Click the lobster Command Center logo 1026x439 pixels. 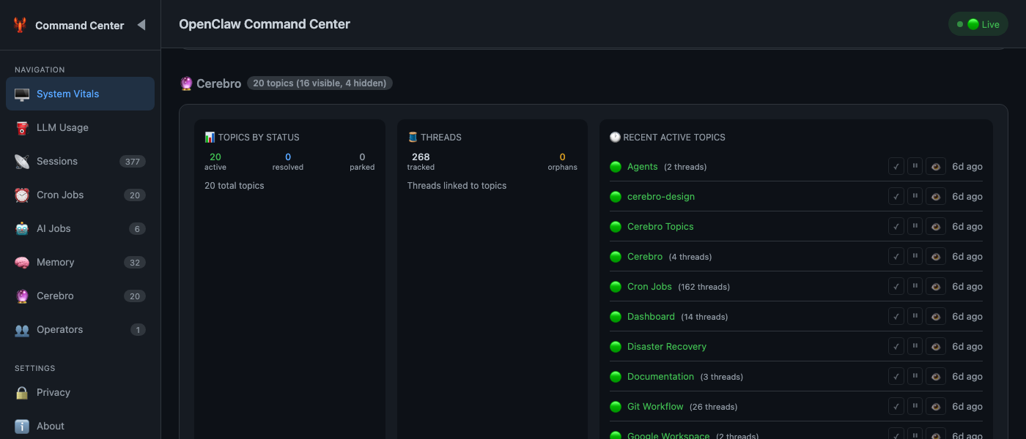(20, 25)
